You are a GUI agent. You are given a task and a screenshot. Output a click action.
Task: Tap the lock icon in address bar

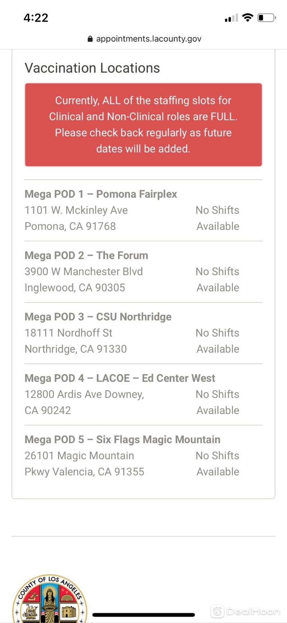90,39
